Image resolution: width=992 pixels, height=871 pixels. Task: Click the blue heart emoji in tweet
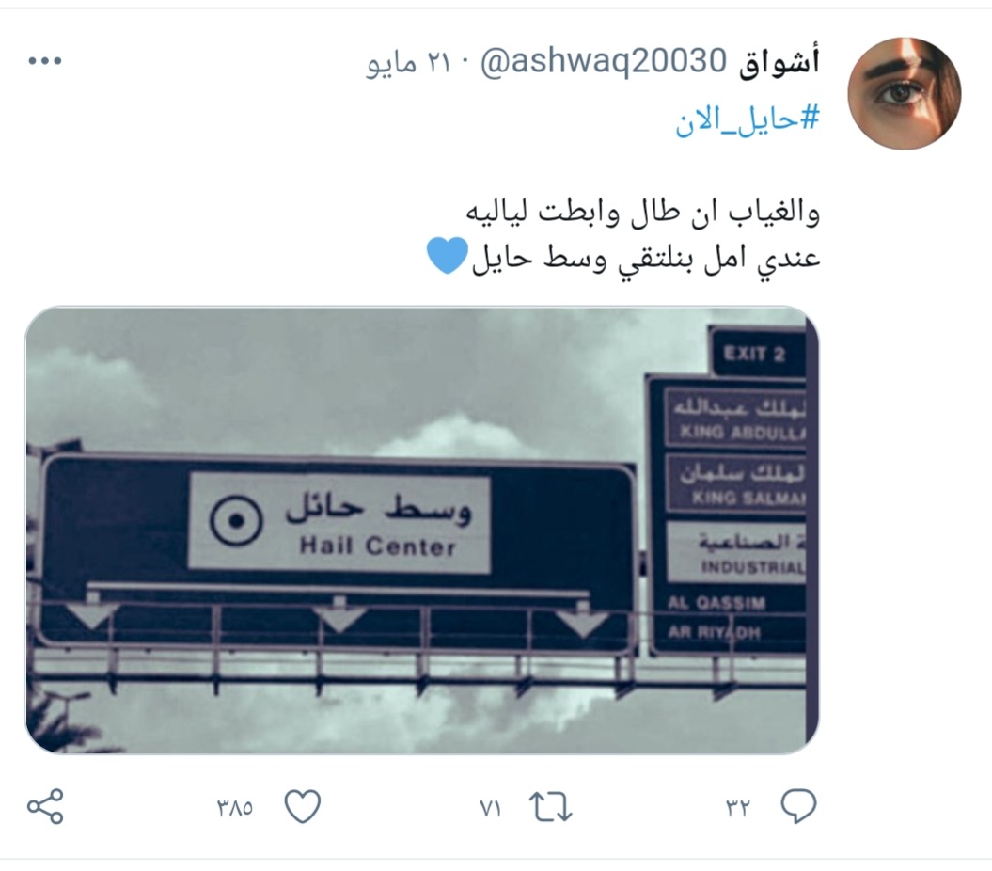click(x=448, y=255)
